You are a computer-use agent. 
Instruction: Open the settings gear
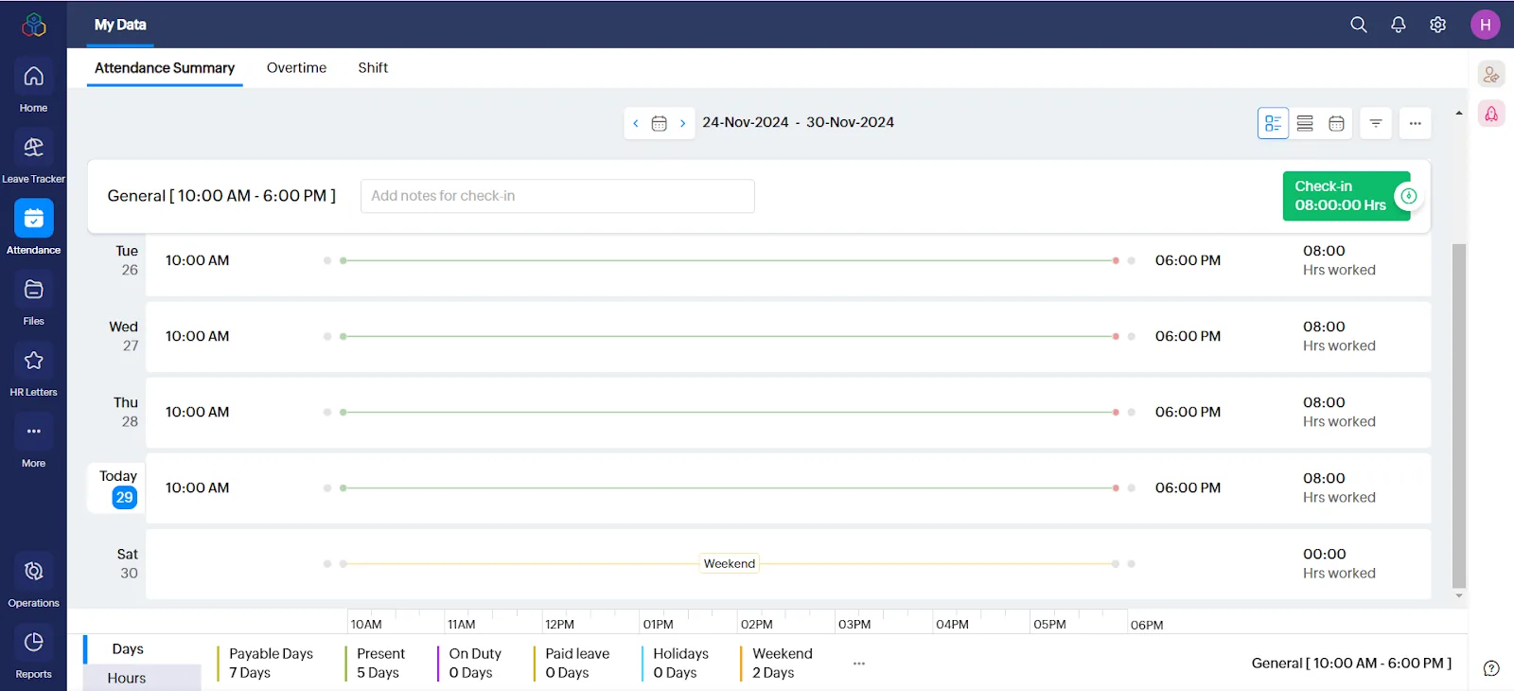[x=1438, y=25]
